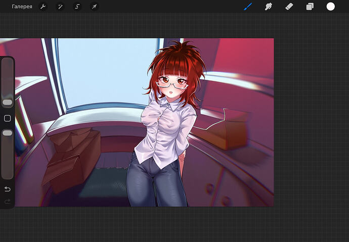Screen dimensions: 349x242
Task: Open the white active color picker
Action: (x=330, y=7)
